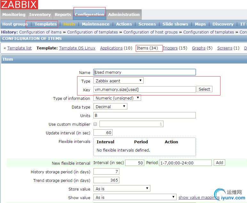Focus the Units field
This screenshot has width=247, height=203.
click(x=144, y=115)
